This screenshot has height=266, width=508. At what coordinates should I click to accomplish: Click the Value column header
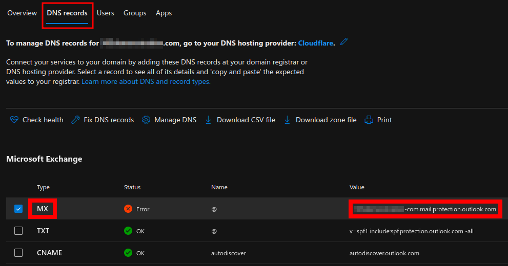(357, 187)
